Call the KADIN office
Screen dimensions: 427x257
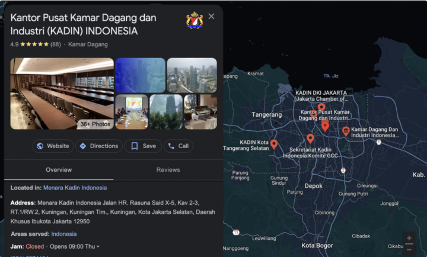[179, 146]
